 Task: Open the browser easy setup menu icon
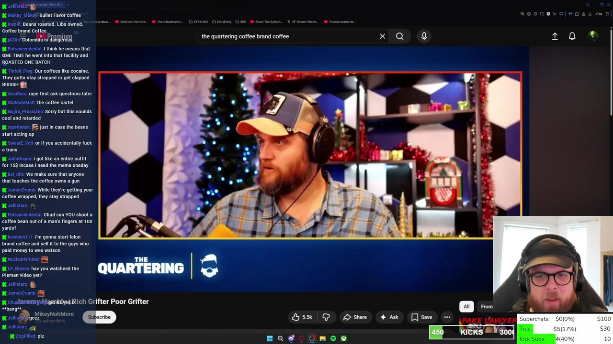tap(607, 14)
